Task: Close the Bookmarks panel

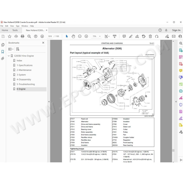Action: click(43, 43)
